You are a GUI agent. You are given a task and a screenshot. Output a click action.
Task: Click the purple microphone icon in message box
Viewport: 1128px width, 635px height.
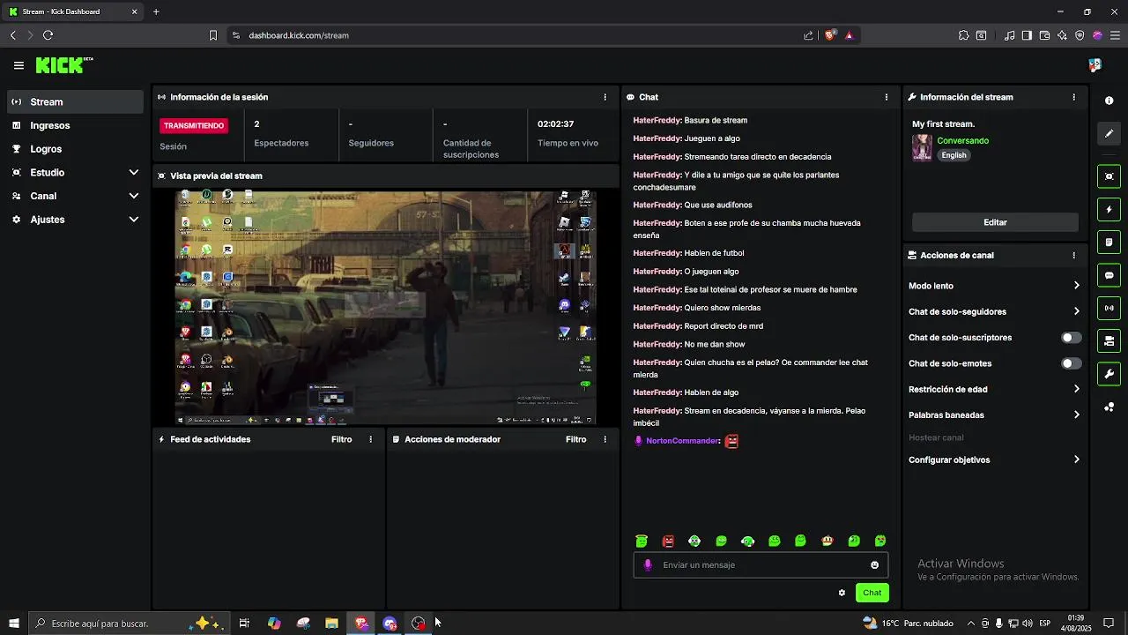648,565
